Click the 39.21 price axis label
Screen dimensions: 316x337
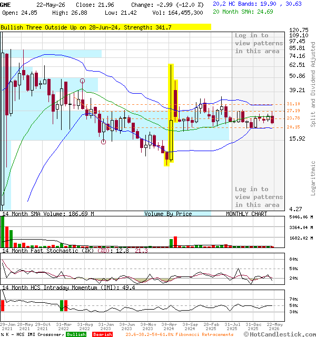click(x=297, y=90)
